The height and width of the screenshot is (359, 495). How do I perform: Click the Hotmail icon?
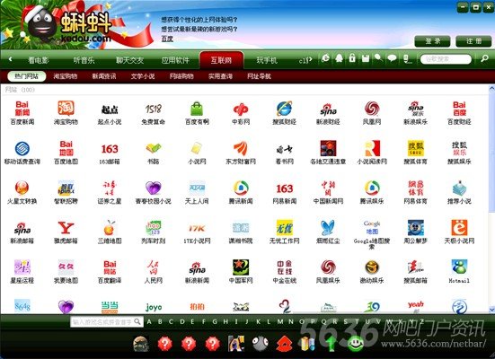coord(459,267)
